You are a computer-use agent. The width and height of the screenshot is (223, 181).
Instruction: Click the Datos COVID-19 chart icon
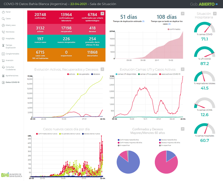pos(3,82)
